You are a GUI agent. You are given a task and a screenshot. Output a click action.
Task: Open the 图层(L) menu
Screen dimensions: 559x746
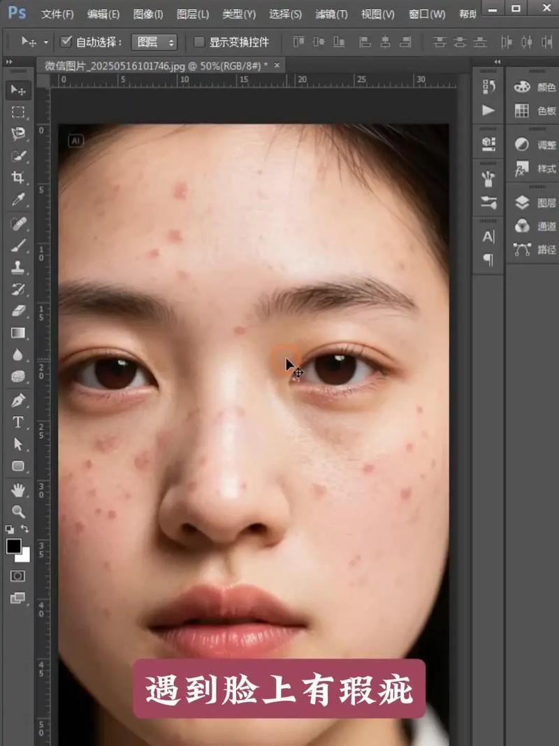[x=193, y=14]
